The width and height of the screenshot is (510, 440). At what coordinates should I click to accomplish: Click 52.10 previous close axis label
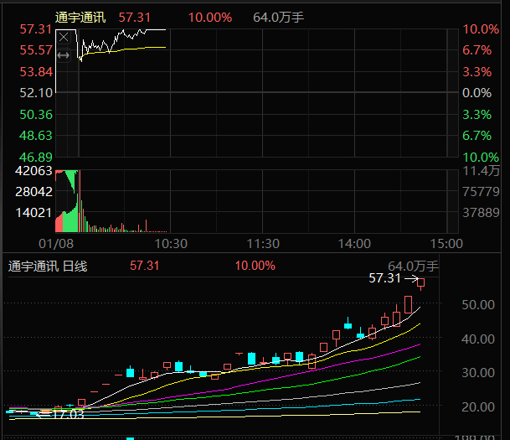coord(36,93)
